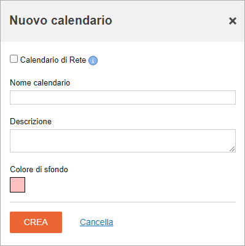Viewport: 245px width, 246px height.
Task: Select the pink background color square
Action: [x=18, y=184]
